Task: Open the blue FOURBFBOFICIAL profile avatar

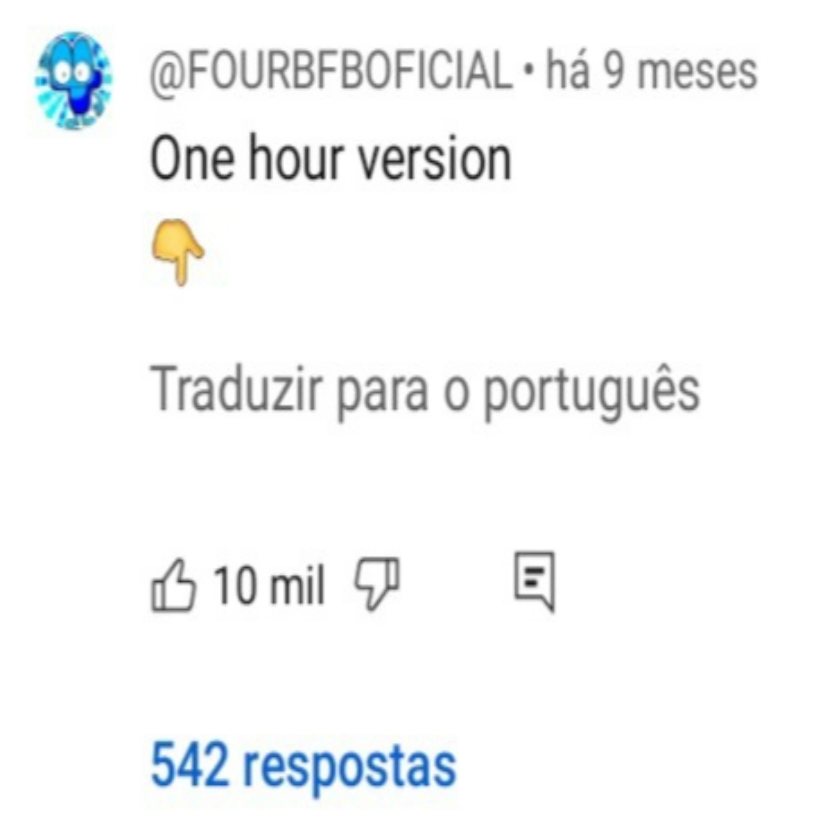Action: pyautogui.click(x=73, y=81)
